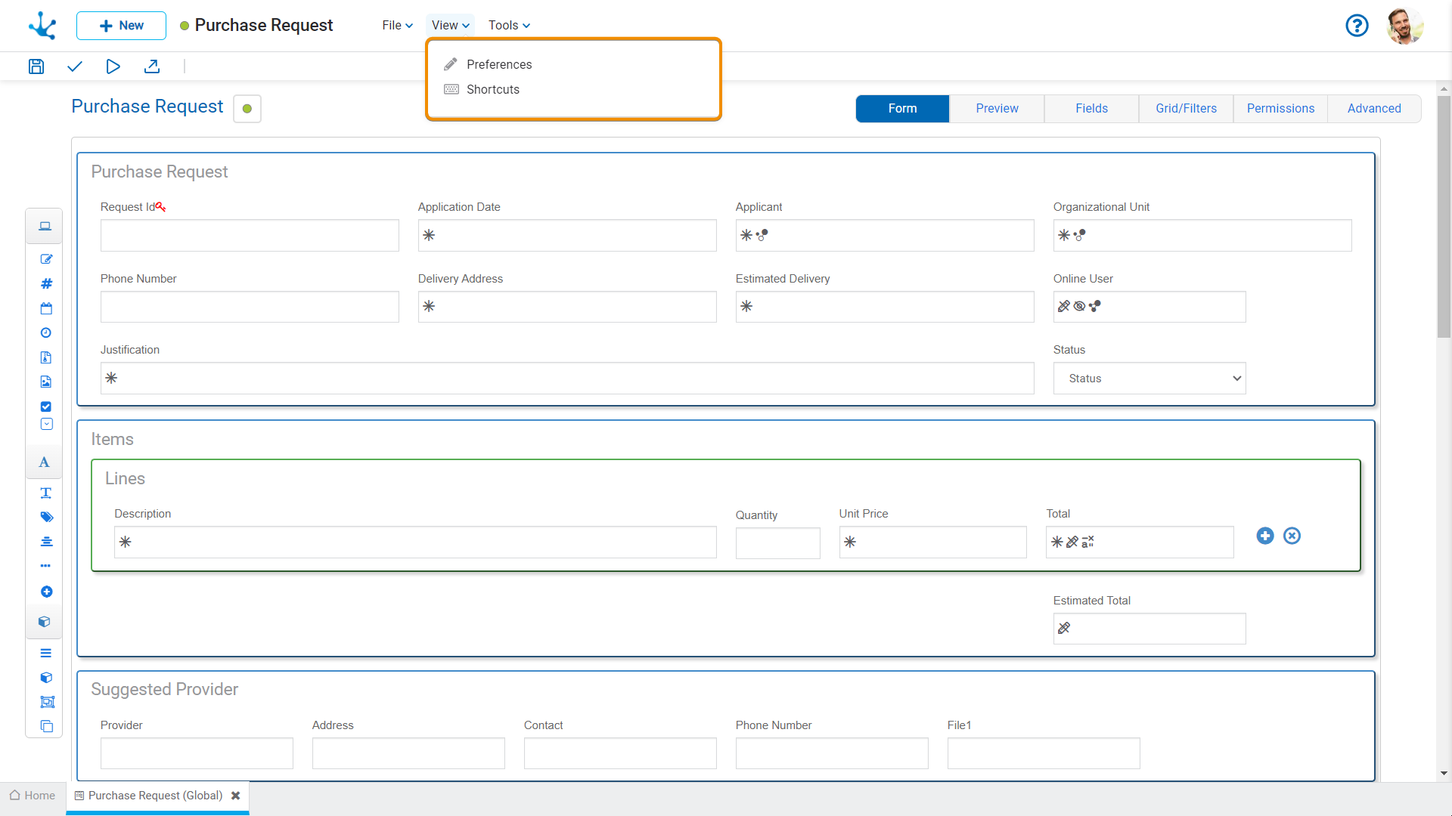Click remove line circle-x icon
1452x816 pixels.
[1292, 536]
